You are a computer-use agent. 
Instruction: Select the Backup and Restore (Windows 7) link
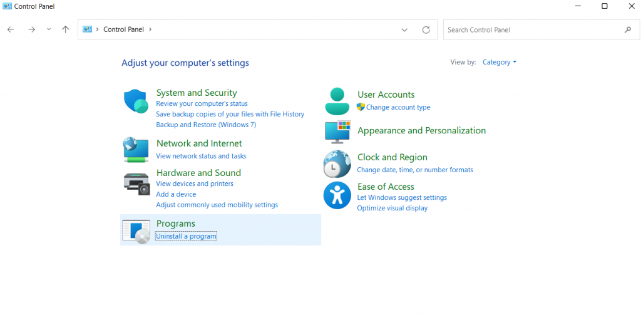click(206, 125)
